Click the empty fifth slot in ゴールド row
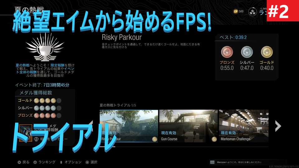This screenshot has height=168, width=299. point(59,100)
